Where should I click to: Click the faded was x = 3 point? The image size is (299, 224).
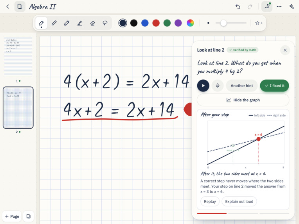point(233,145)
